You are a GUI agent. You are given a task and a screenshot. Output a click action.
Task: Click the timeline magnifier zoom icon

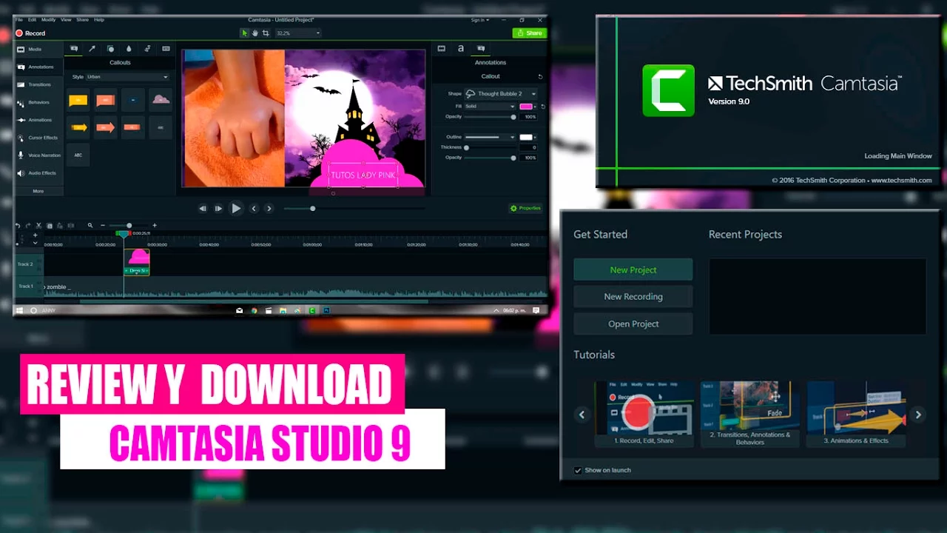(90, 225)
